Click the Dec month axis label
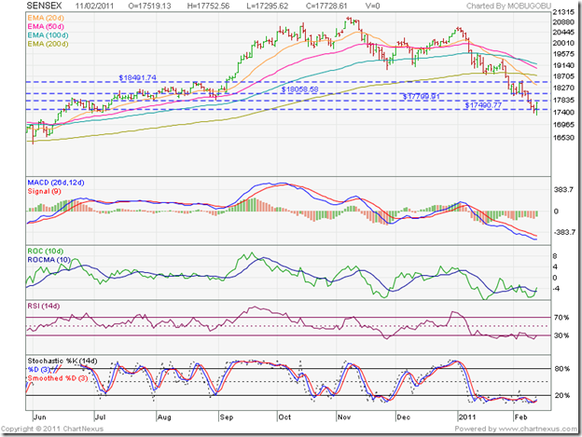Screen dimensions: 582x437 404,417
